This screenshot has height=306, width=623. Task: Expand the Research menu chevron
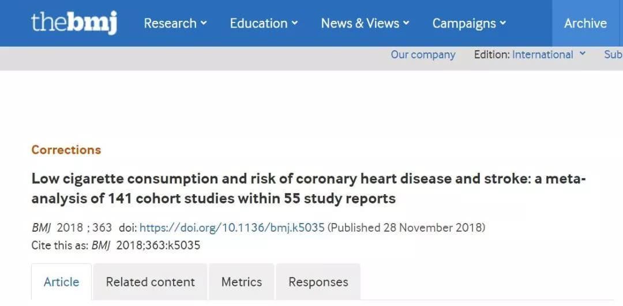[x=204, y=23]
